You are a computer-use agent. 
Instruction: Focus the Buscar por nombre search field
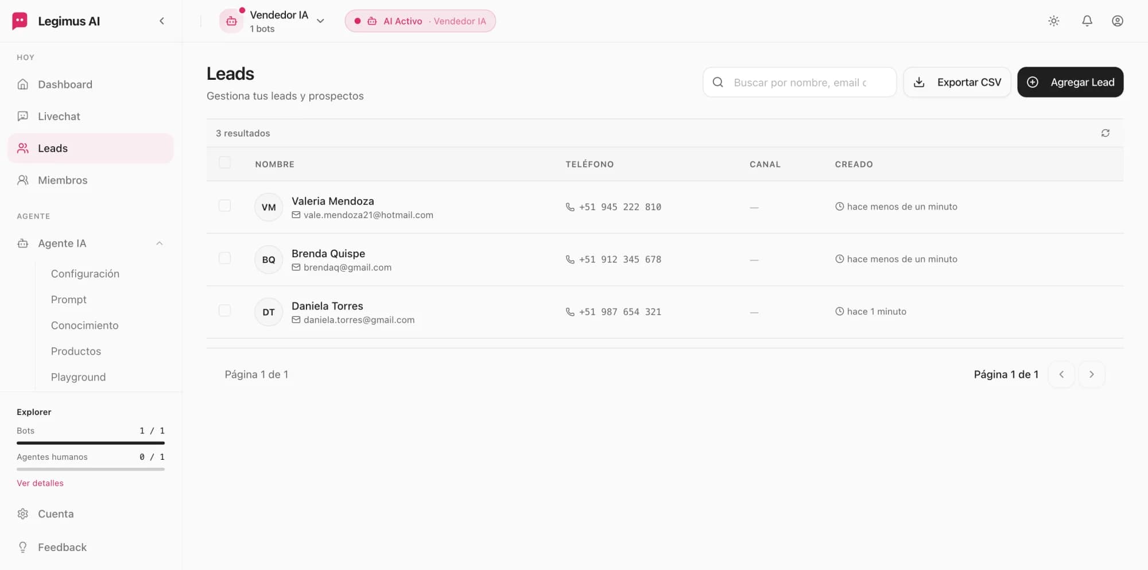[x=800, y=82]
